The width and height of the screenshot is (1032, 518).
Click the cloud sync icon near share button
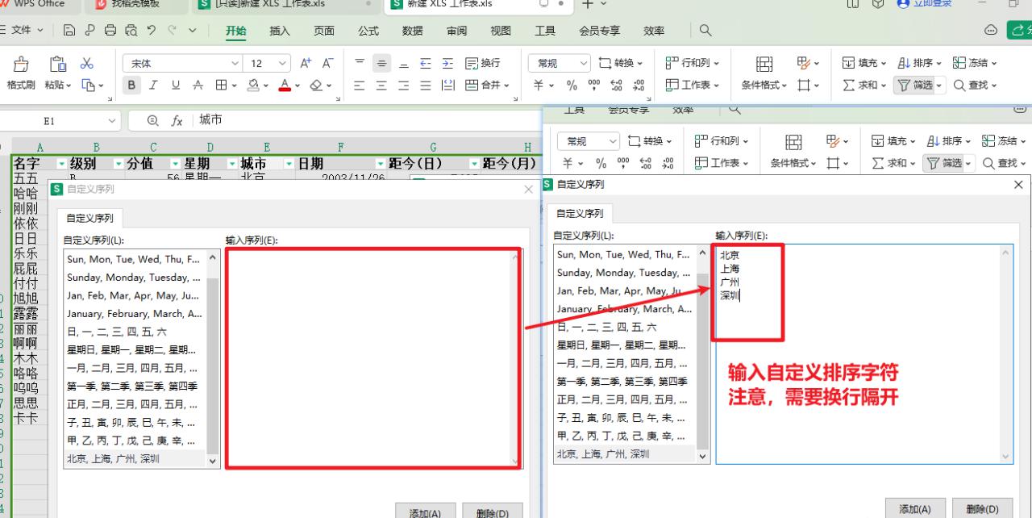[991, 31]
